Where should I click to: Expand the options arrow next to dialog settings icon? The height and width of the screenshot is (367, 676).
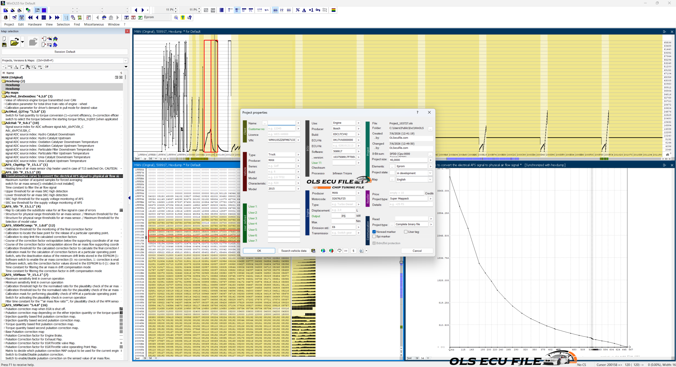[366, 251]
